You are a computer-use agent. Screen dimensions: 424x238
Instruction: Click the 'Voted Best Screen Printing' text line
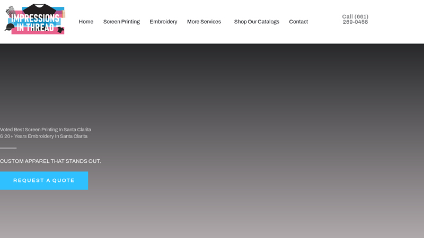pos(46,130)
